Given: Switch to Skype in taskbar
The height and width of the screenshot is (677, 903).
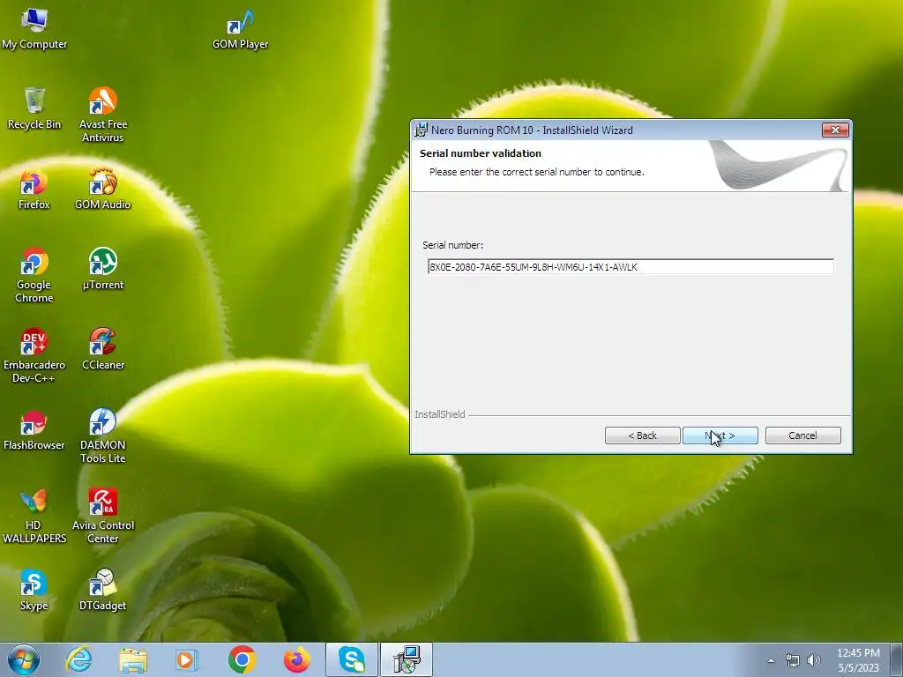Looking at the screenshot, I should pos(352,659).
